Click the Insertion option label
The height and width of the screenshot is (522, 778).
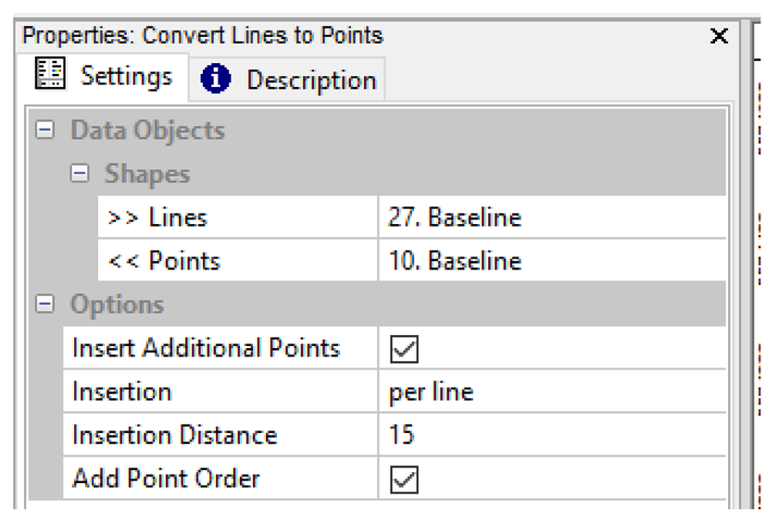click(121, 392)
